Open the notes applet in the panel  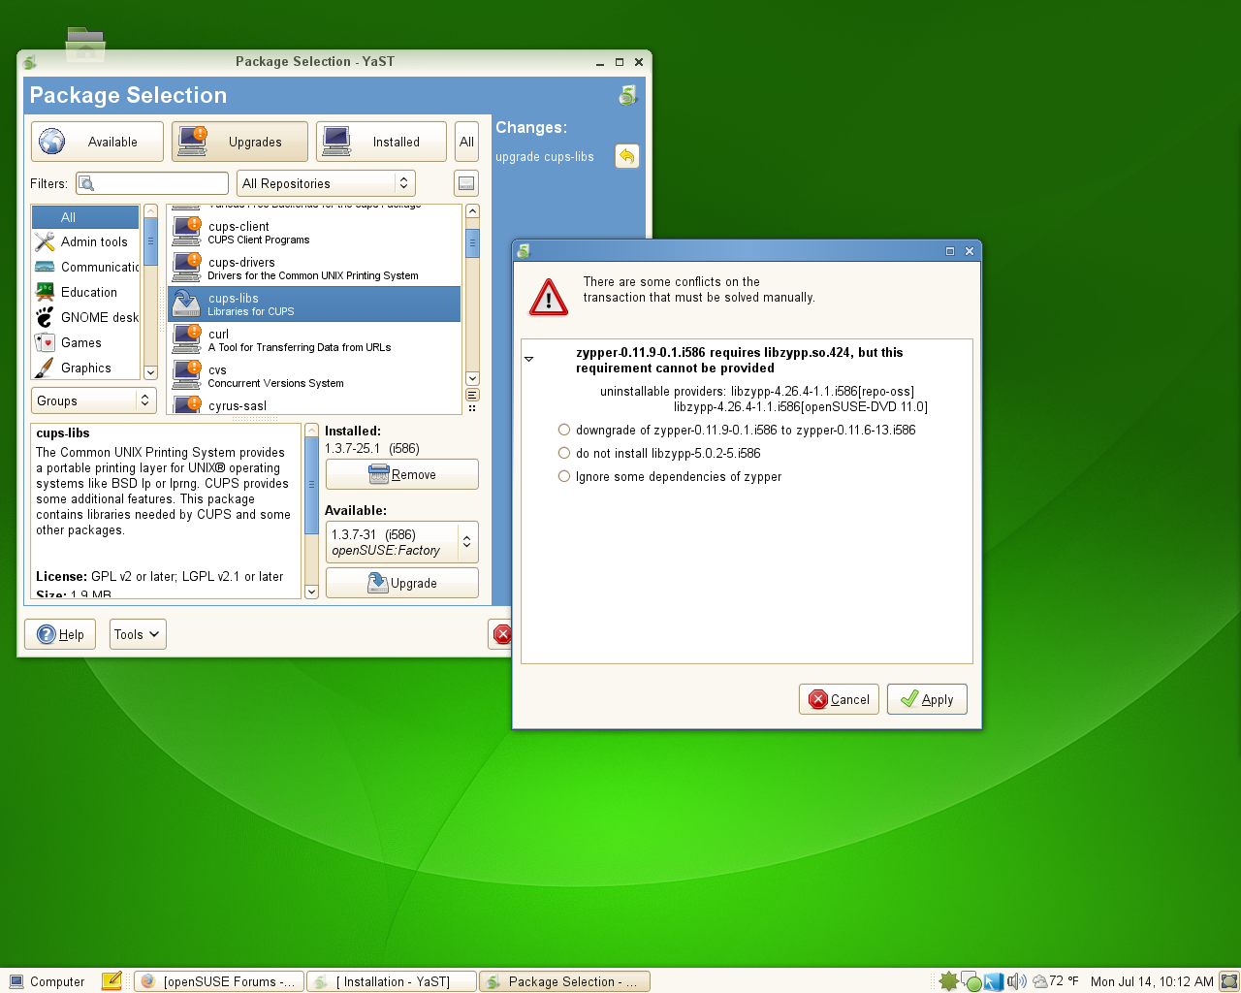tap(111, 981)
